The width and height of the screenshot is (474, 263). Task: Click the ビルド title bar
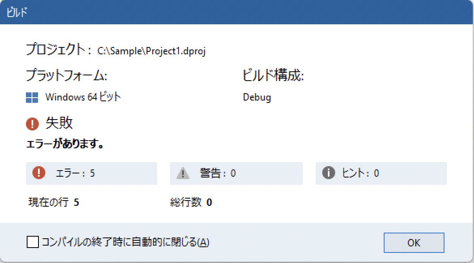237,12
